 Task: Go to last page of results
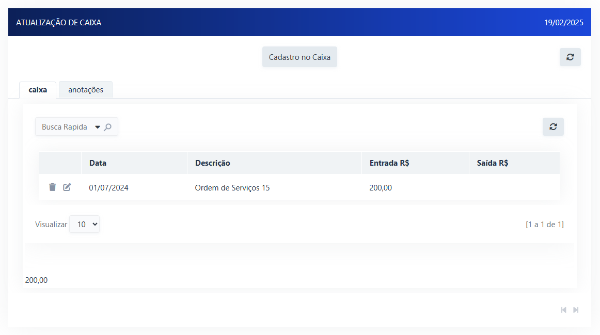[576, 310]
